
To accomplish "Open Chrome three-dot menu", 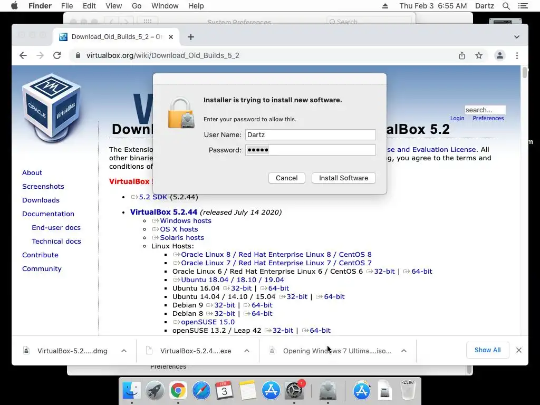I will (517, 55).
